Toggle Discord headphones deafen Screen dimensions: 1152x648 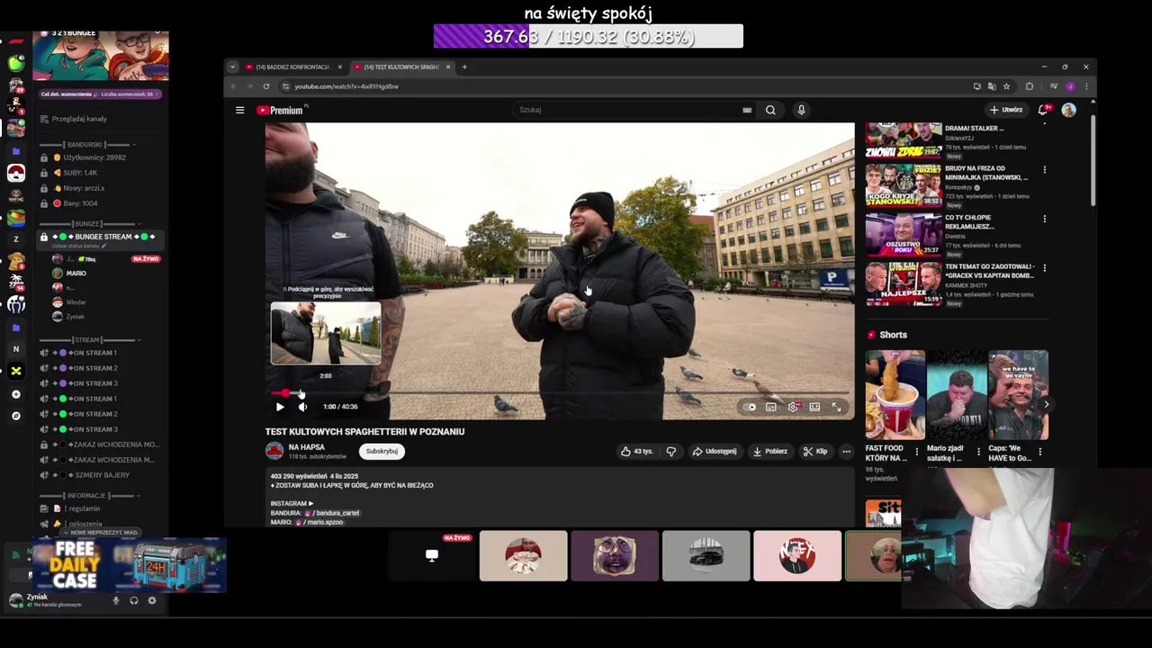pyautogui.click(x=133, y=600)
